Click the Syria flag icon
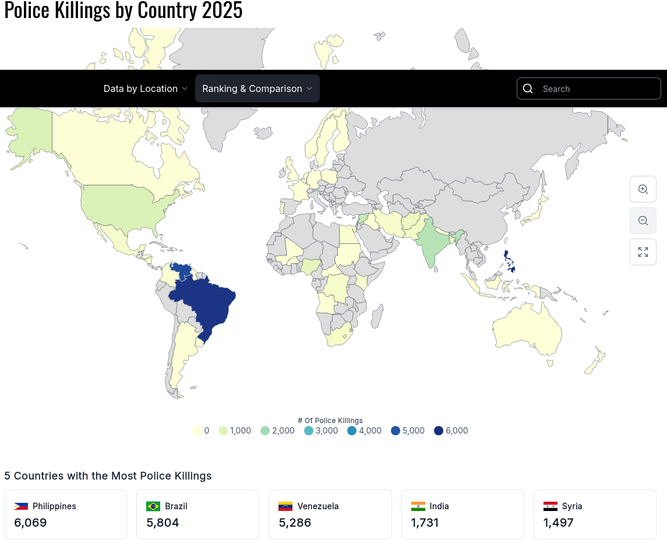 tap(550, 506)
